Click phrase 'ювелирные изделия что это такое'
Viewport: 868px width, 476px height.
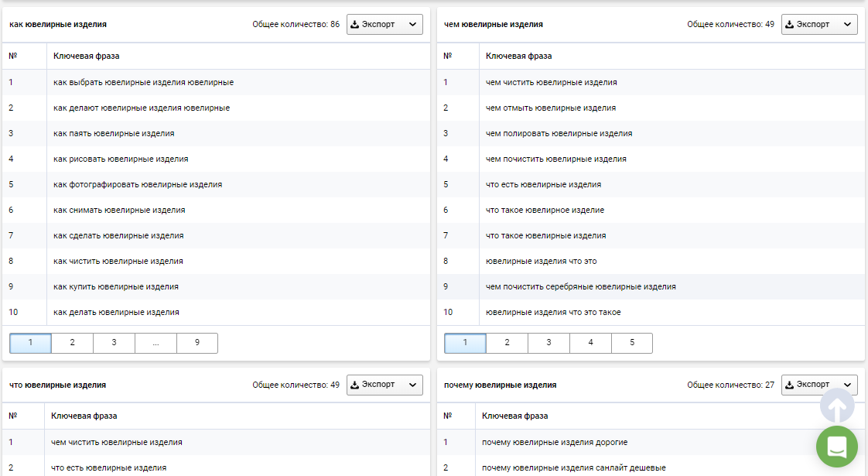(x=554, y=312)
